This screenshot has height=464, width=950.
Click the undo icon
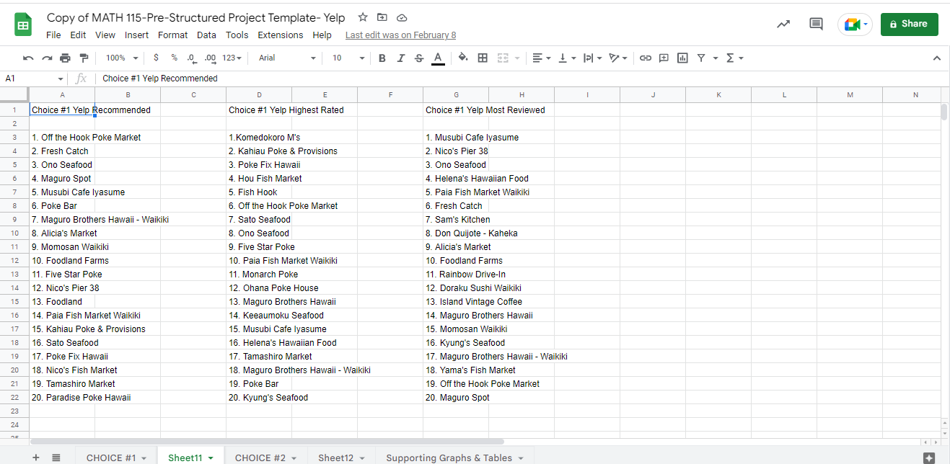(x=28, y=58)
